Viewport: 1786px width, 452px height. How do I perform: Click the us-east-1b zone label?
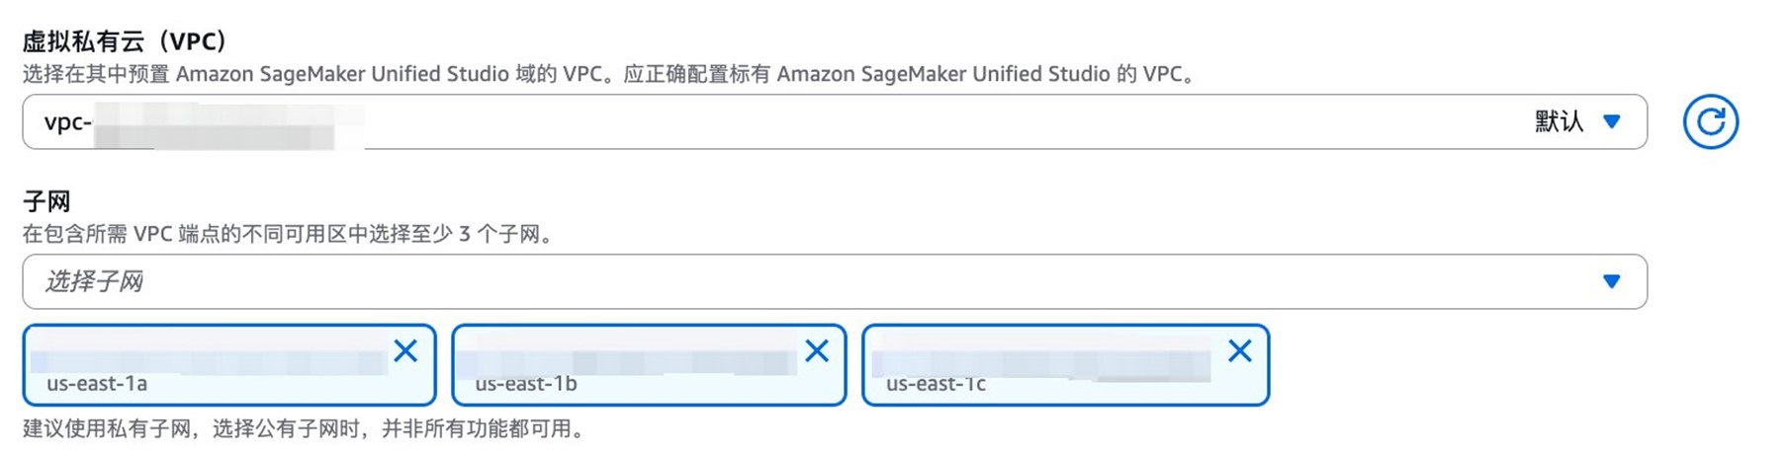click(x=526, y=384)
